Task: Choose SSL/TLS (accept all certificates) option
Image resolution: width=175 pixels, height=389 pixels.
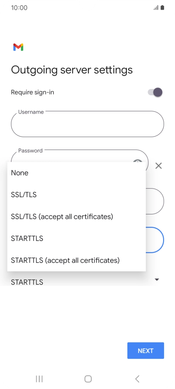Action: click(62, 217)
